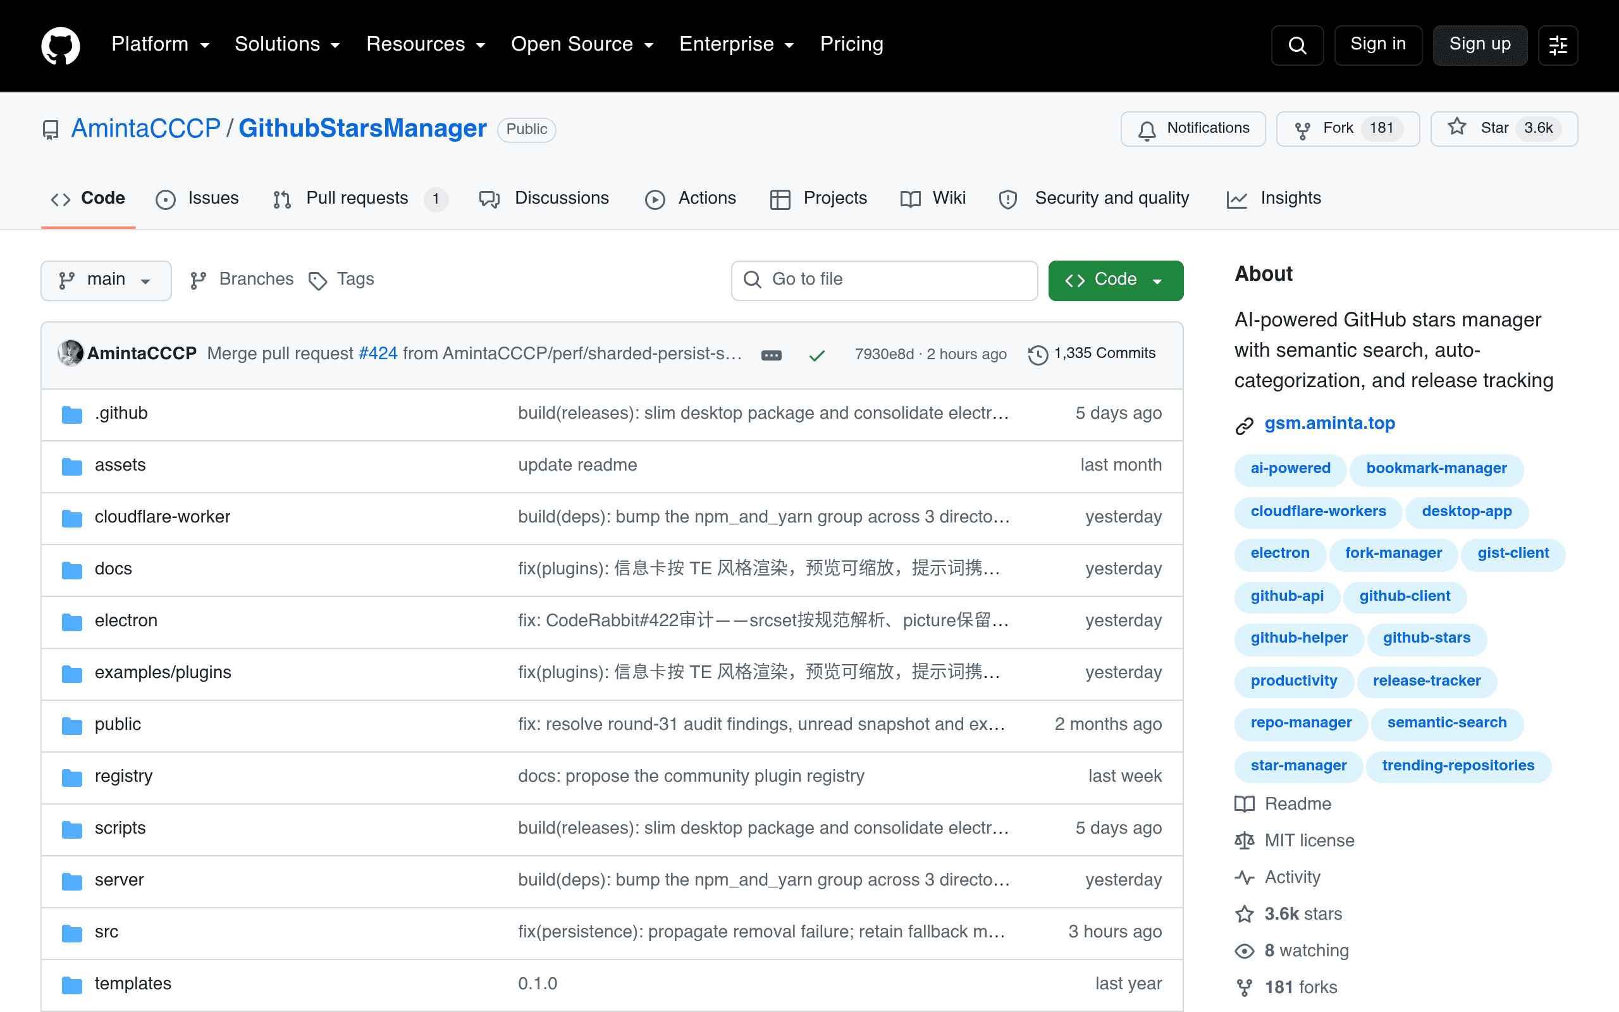1619x1012 pixels.
Task: Star the GithubStarsManager repository
Action: pos(1504,128)
